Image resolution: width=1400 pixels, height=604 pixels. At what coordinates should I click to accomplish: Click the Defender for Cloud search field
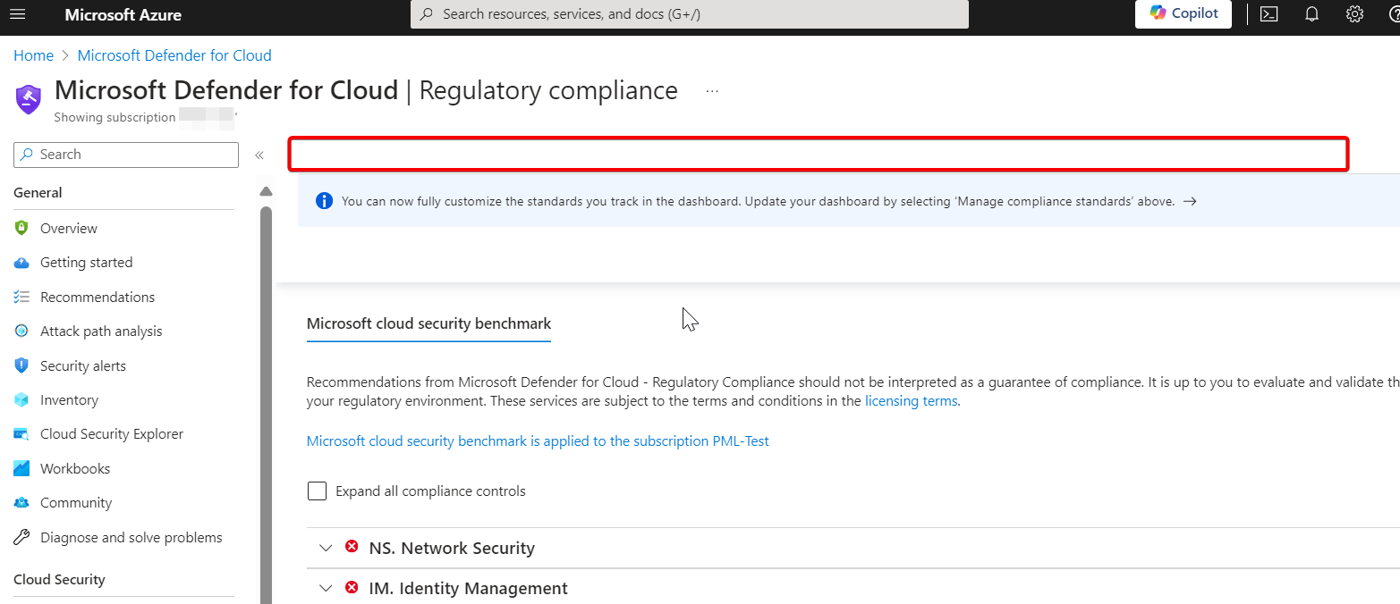125,154
